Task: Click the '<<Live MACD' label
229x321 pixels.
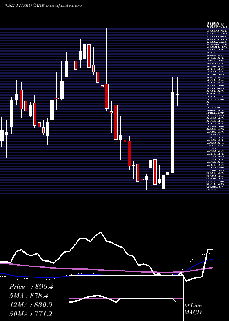Action: click(193, 309)
